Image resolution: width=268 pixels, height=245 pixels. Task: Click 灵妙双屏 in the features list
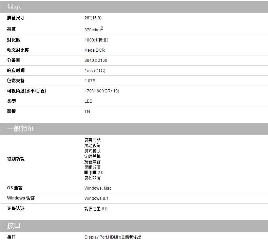pos(92,178)
